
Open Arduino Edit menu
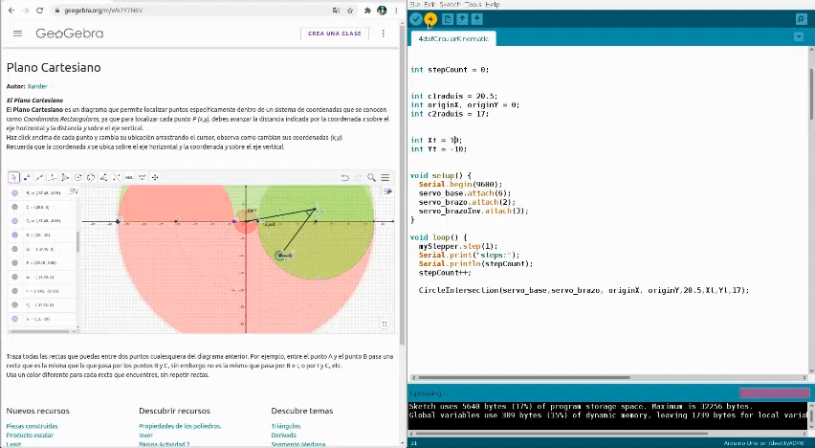click(x=430, y=4)
